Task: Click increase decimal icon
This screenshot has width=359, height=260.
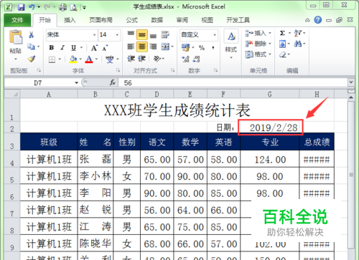Action: click(x=185, y=59)
